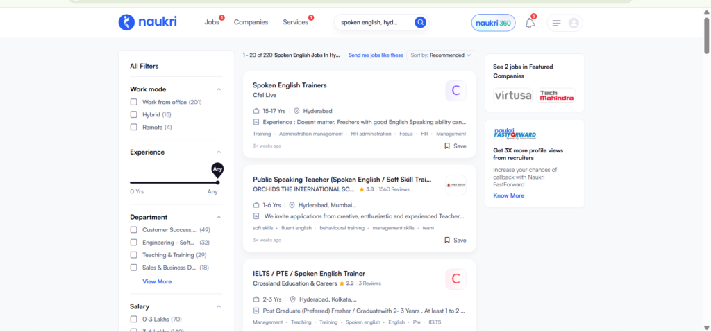Click the Naukri logo

(x=147, y=21)
